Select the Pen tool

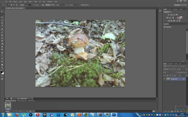(2, 53)
